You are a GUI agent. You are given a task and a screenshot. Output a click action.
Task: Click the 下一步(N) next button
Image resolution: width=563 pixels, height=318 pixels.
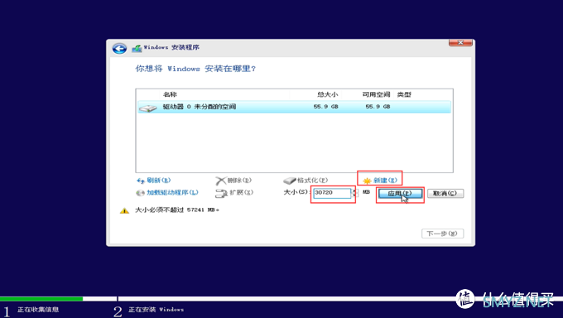click(442, 234)
